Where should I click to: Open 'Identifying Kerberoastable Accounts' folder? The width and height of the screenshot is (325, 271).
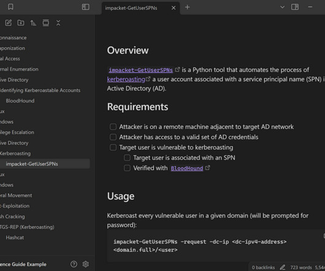click(x=40, y=90)
